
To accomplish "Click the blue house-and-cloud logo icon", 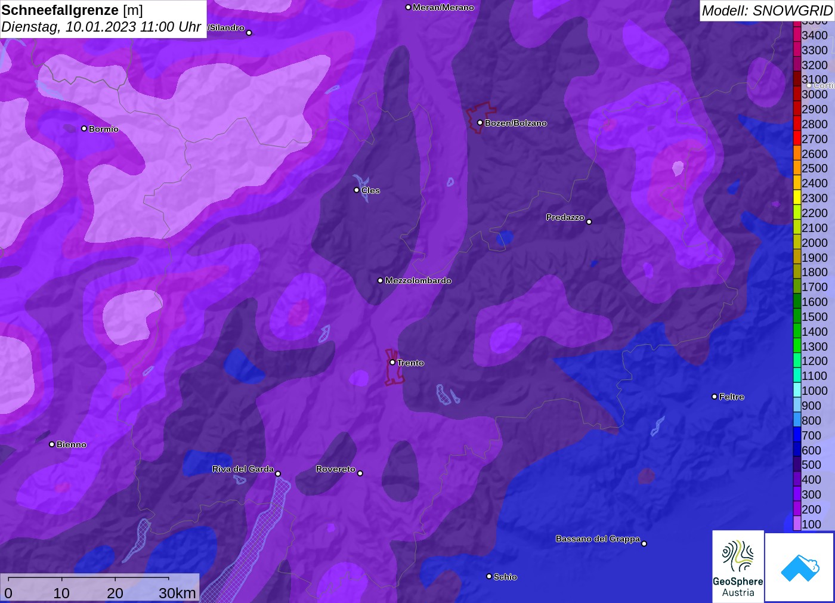I will click(x=800, y=568).
